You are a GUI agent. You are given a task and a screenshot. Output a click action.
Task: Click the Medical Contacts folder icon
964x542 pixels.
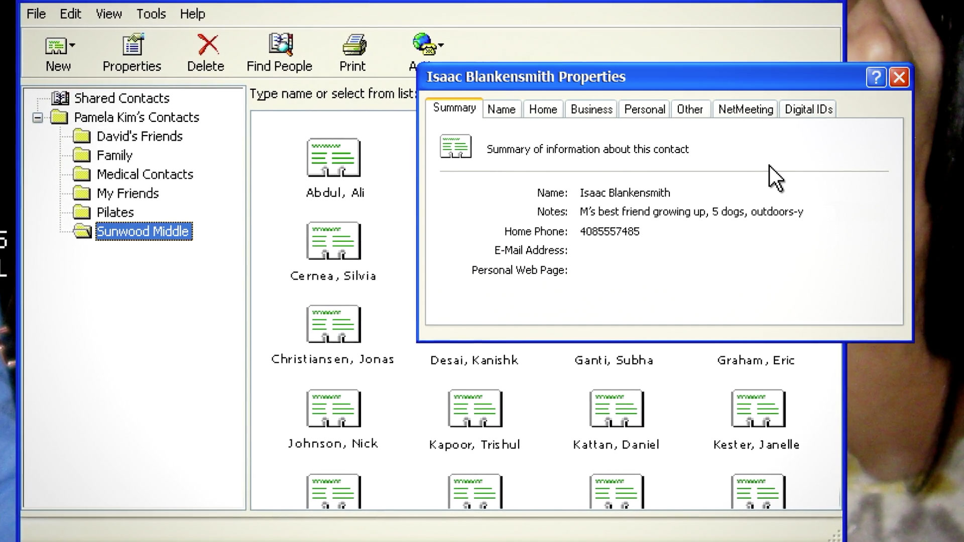(82, 174)
